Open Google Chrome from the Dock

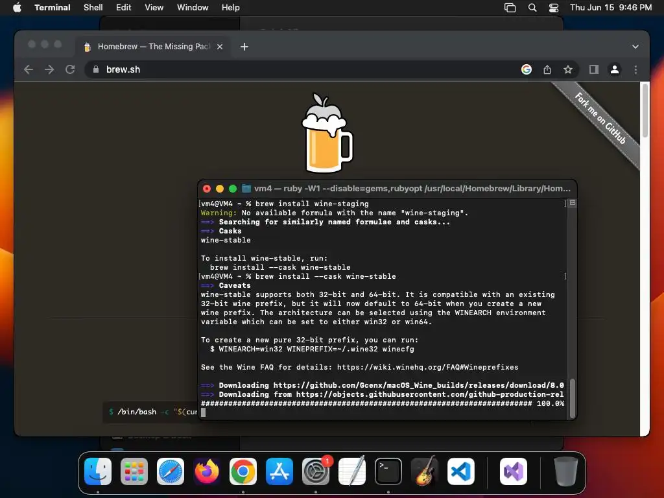[243, 471]
